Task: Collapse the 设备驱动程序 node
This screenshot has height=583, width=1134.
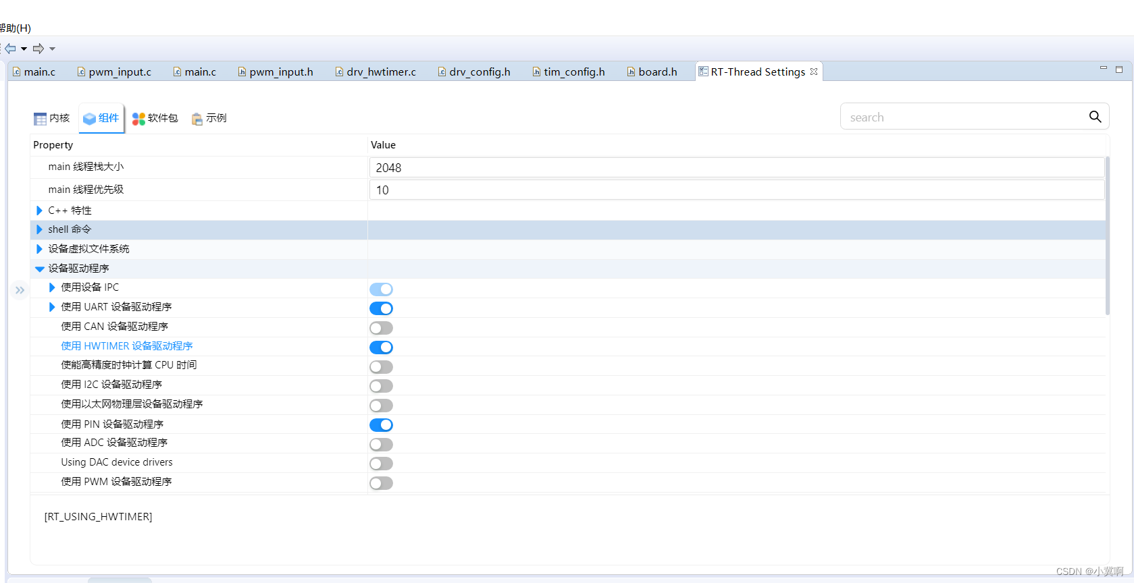Action: [x=39, y=269]
